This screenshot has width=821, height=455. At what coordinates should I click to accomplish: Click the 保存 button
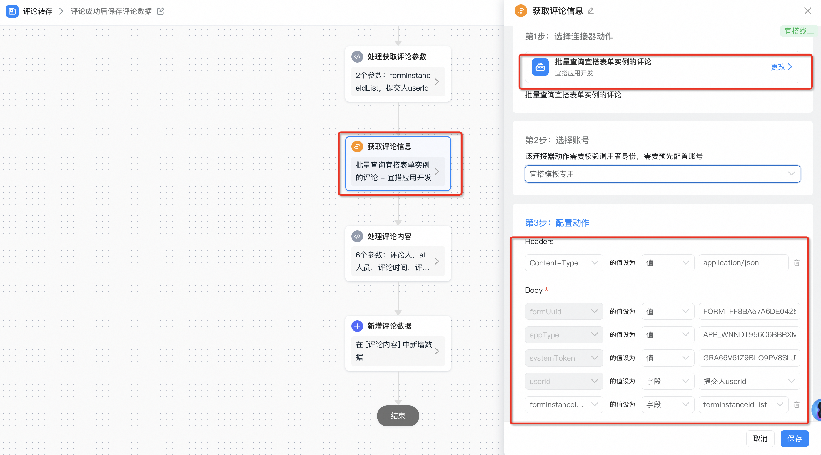pyautogui.click(x=794, y=439)
